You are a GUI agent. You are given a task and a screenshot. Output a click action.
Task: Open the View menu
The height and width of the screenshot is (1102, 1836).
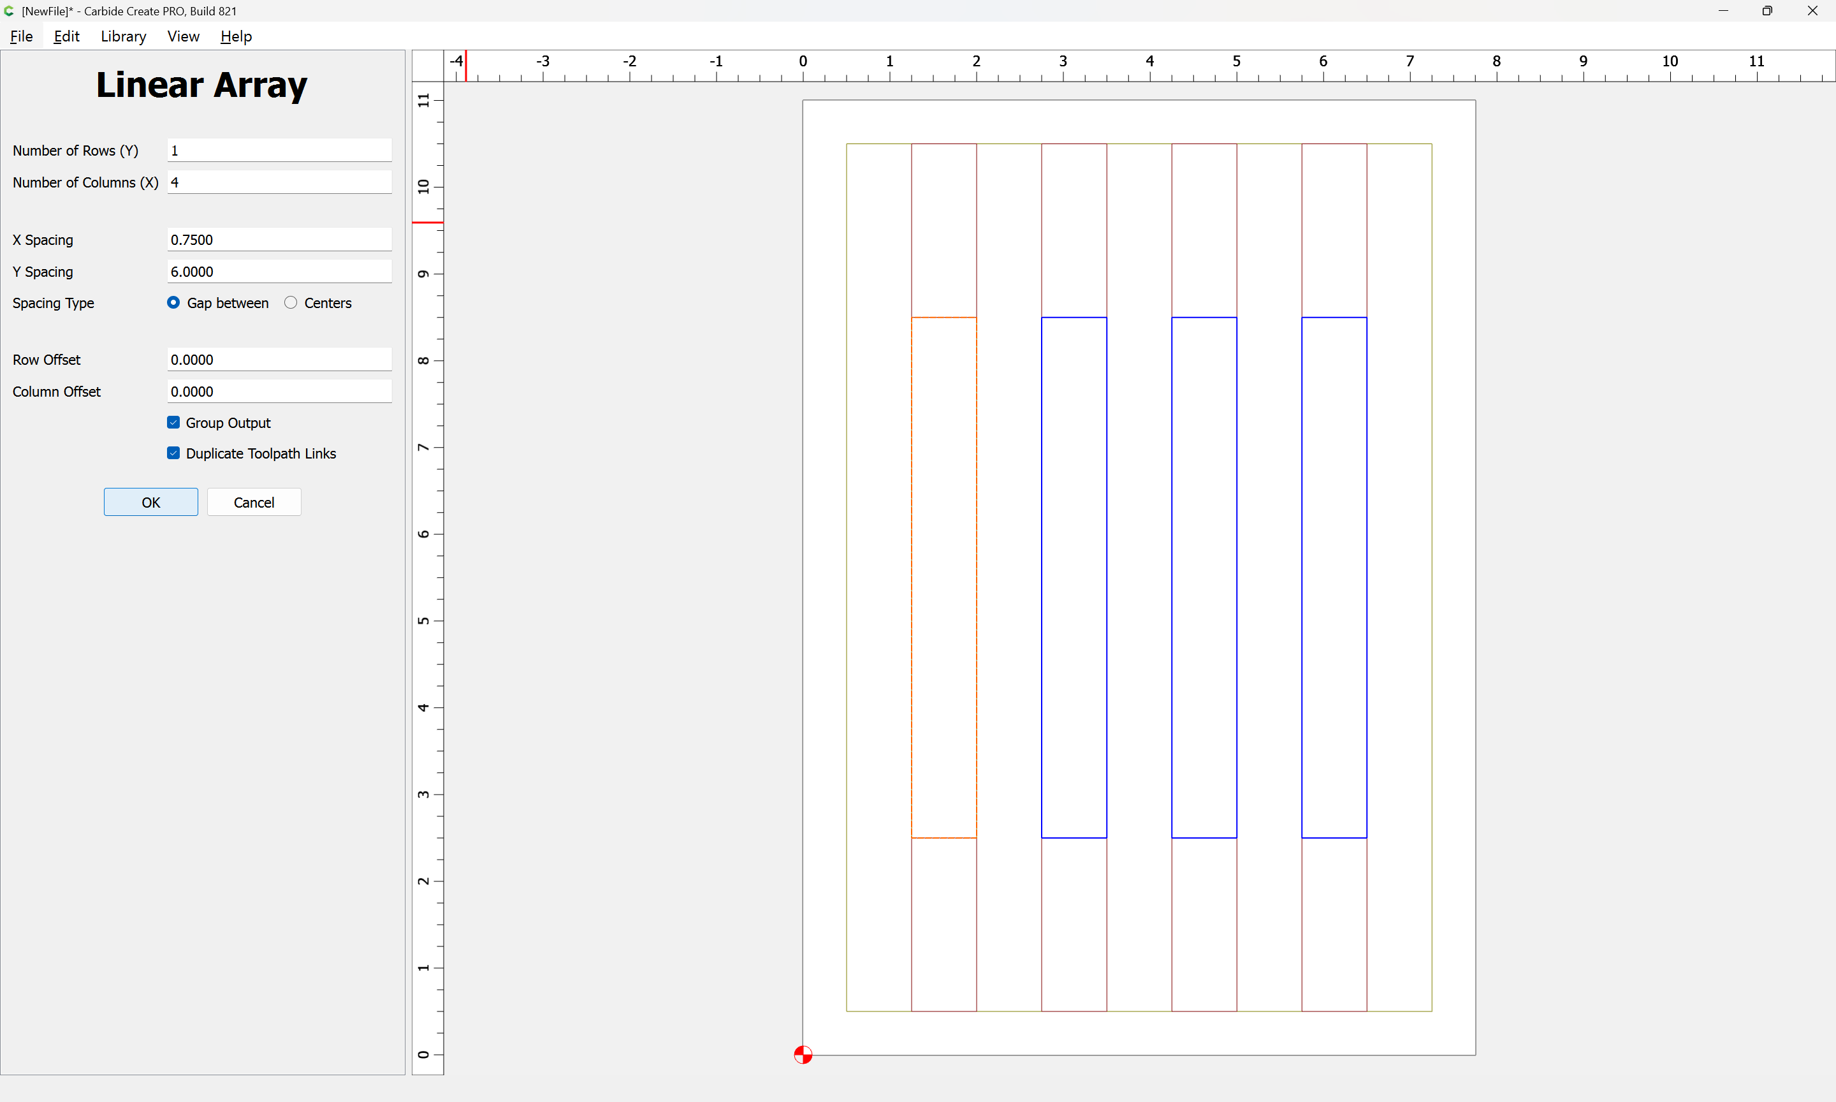pos(182,36)
